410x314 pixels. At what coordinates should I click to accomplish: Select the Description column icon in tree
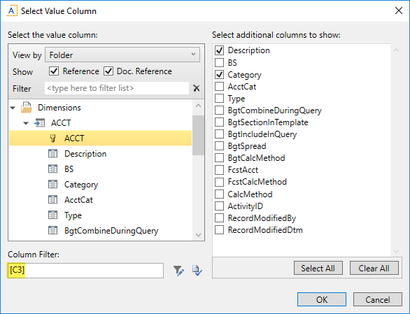(52, 154)
